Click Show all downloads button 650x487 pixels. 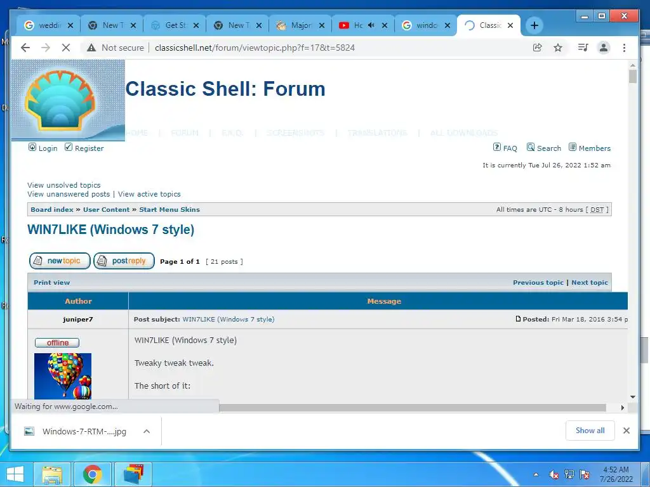pos(590,431)
